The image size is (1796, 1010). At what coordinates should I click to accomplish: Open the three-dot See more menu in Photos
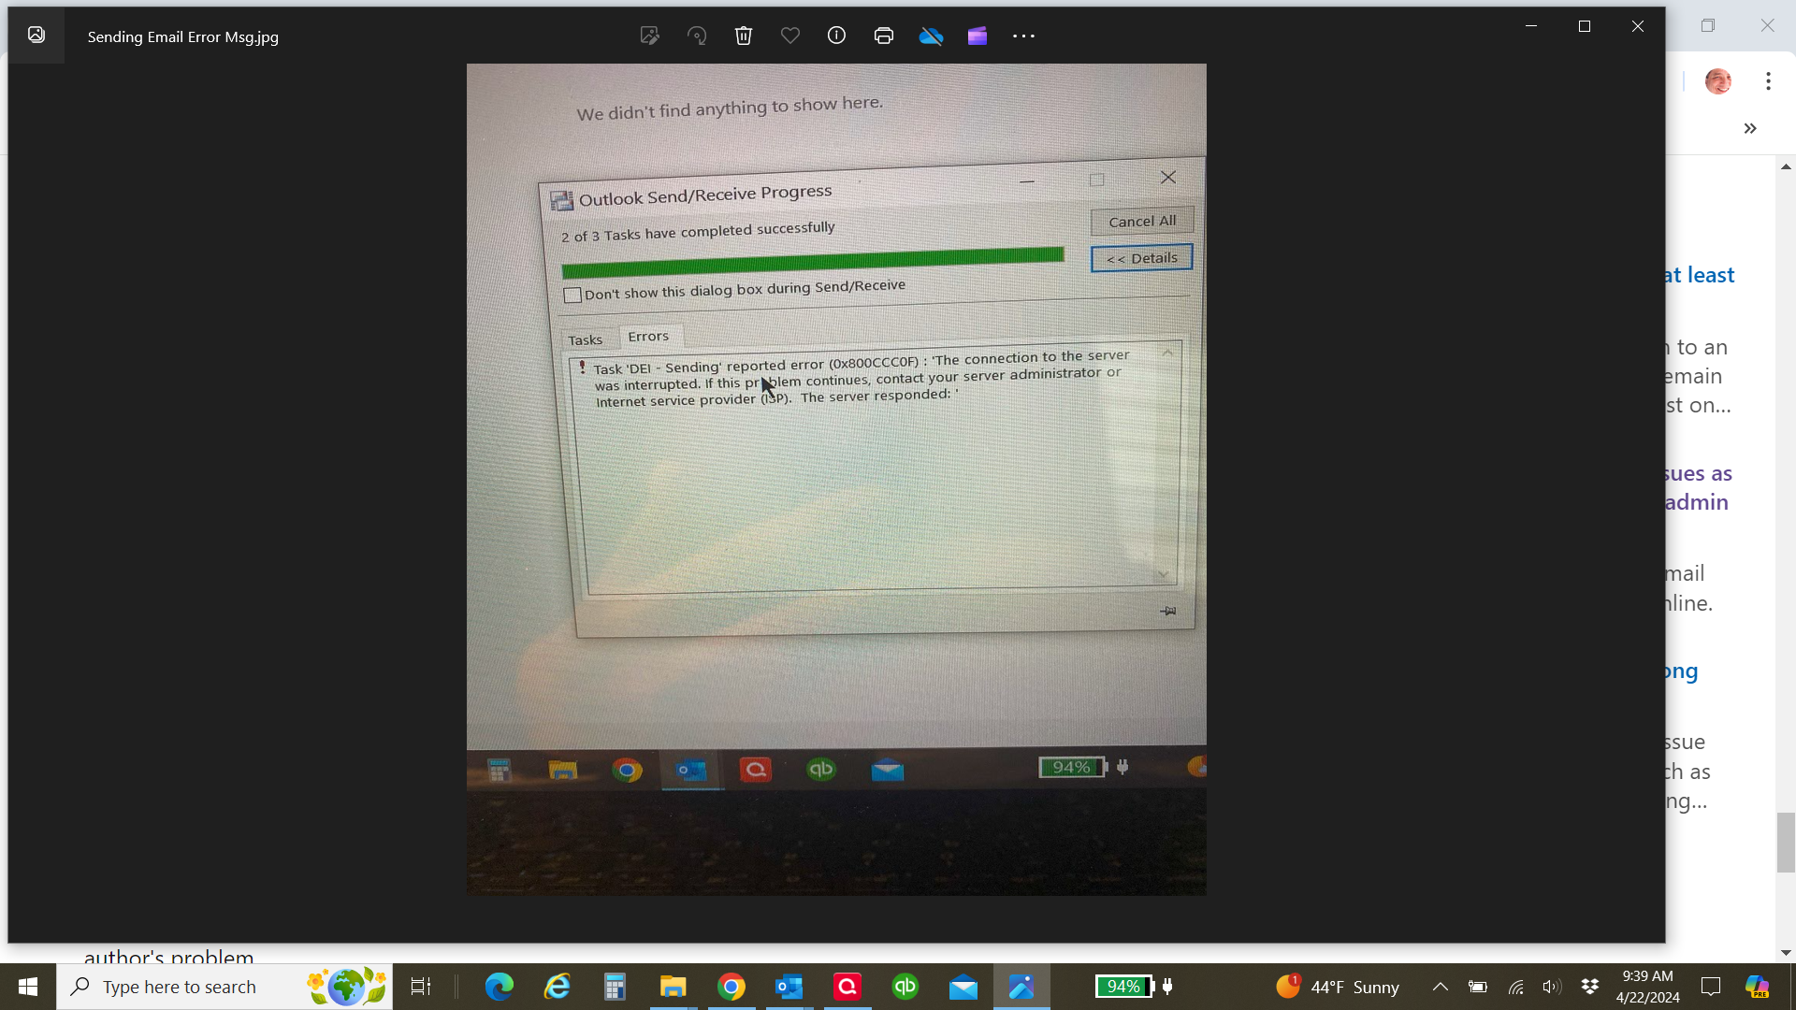[1023, 36]
